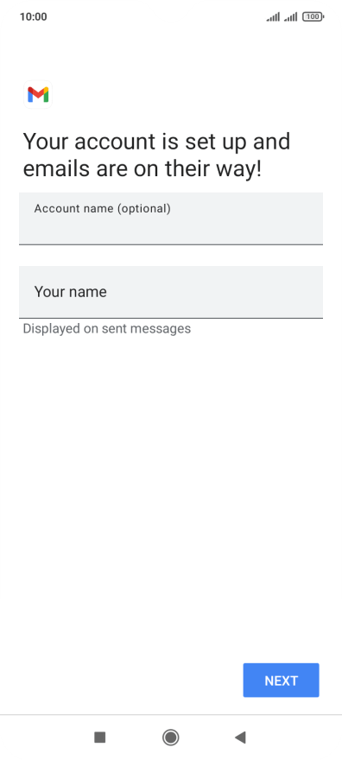Tap the blue NEXT button
The height and width of the screenshot is (760, 342).
point(281,681)
